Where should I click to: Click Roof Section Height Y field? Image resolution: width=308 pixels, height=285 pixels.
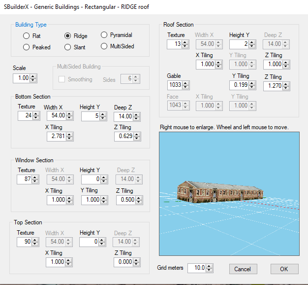[x=239, y=44]
